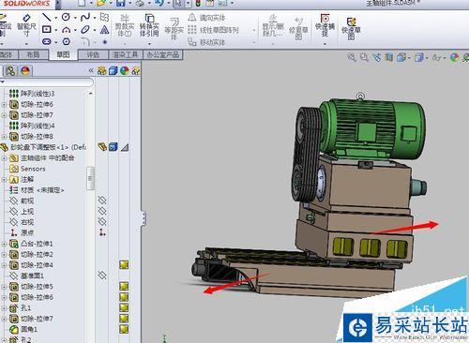Select the Smart Dimension (智能尺寸) tool
The width and height of the screenshot is (469, 343).
(26, 25)
